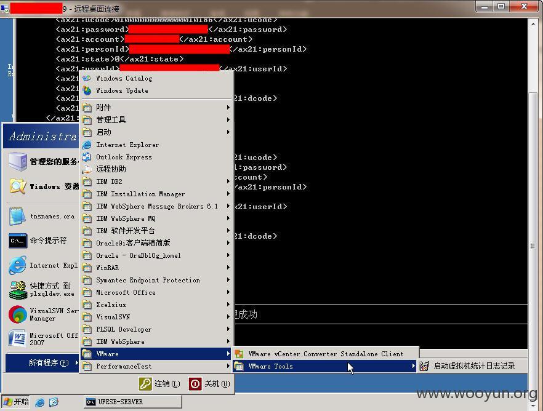Expand the Symantec Endpoint Protection submenu arrow
The height and width of the screenshot is (411, 543).
(x=228, y=280)
